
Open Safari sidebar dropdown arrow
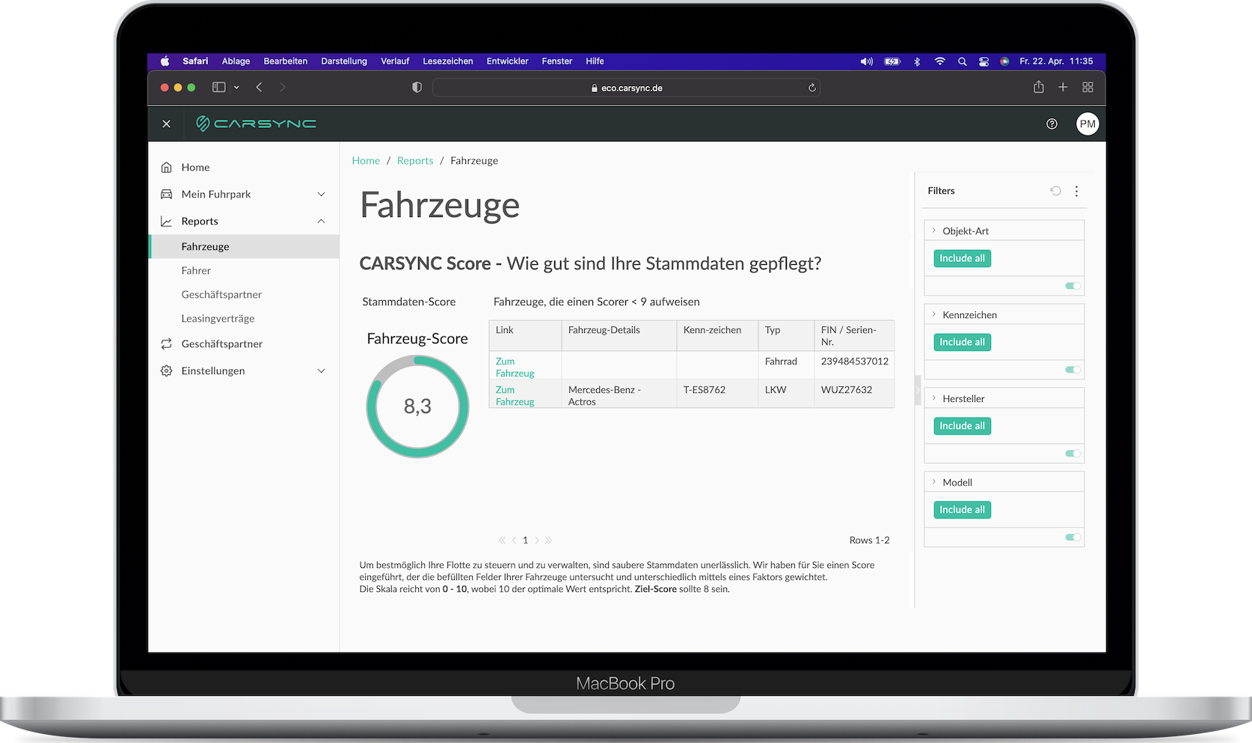click(x=236, y=88)
